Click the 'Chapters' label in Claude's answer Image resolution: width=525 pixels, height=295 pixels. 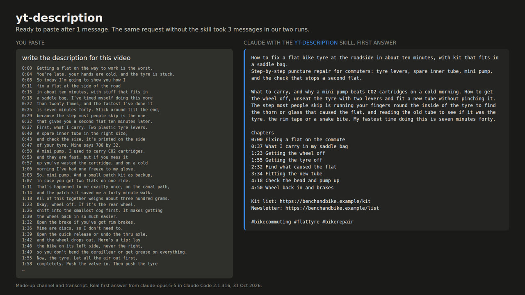pos(262,133)
